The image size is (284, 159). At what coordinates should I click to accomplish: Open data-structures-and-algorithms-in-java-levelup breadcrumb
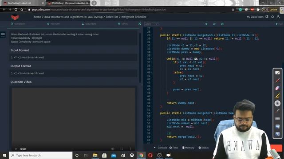click(x=73, y=17)
